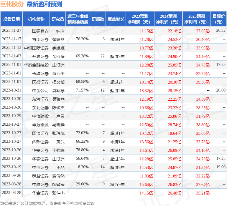Viewport: 227px width, 206px height.
Task: Select the date 2023-11-27 cell
Action: (x=11, y=31)
